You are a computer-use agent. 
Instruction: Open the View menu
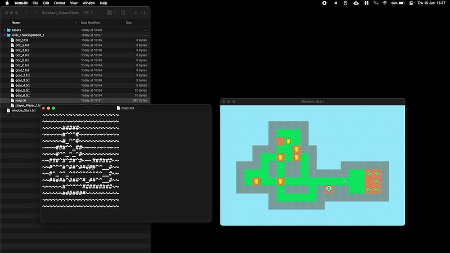tap(74, 3)
